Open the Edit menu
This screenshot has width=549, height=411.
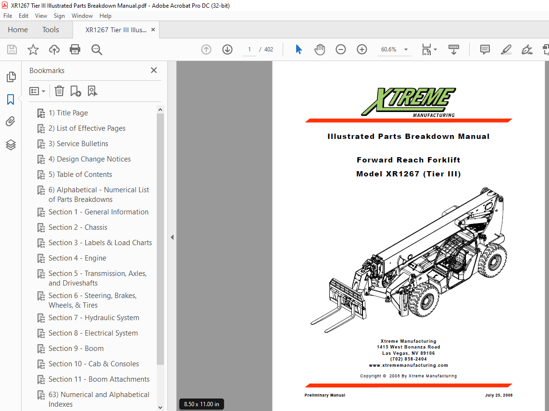24,16
